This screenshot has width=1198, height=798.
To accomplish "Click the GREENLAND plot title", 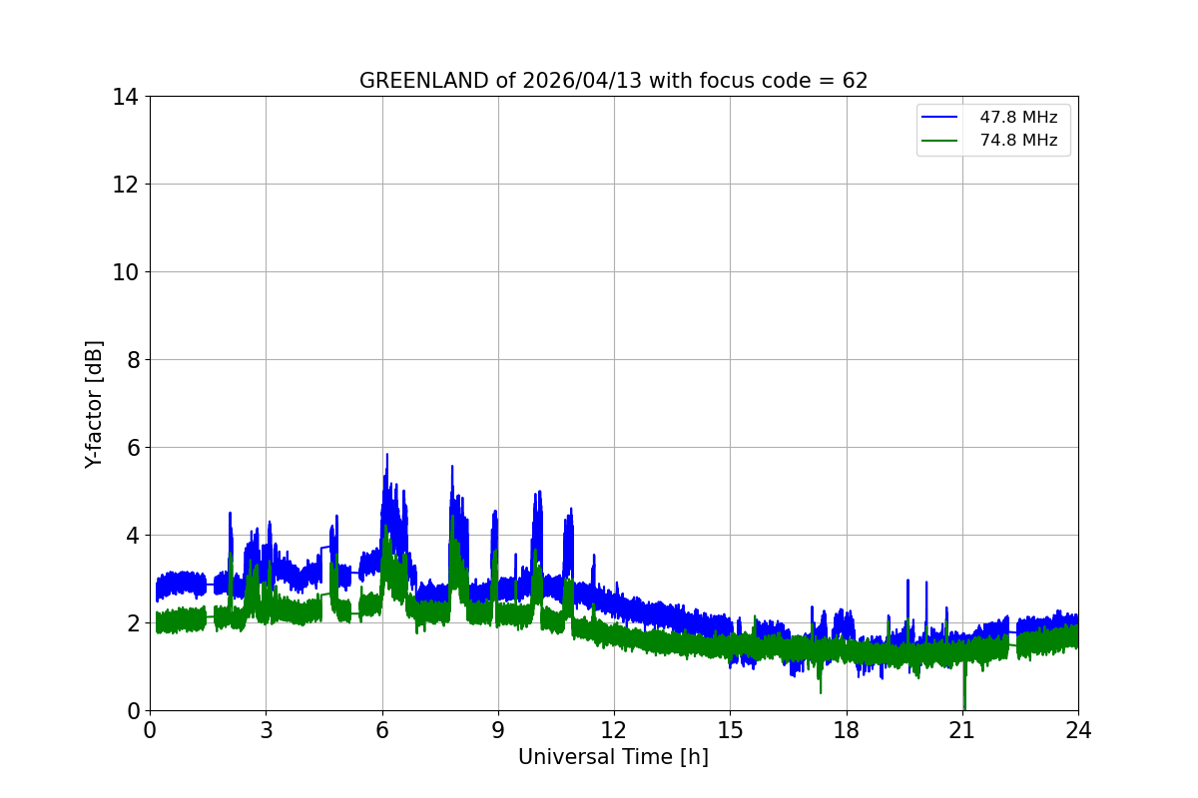I will tap(613, 81).
